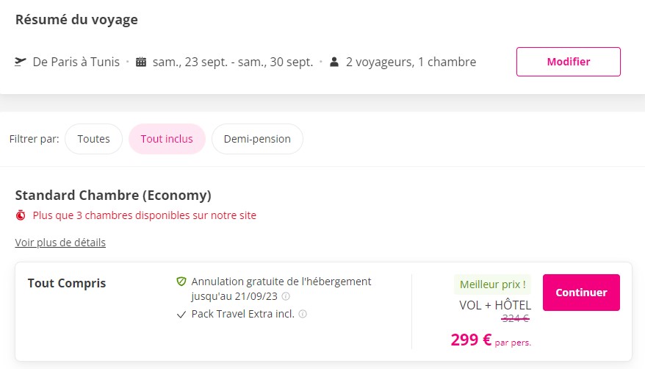
Task: Click the crossed-out 324 € price
Action: pos(515,318)
